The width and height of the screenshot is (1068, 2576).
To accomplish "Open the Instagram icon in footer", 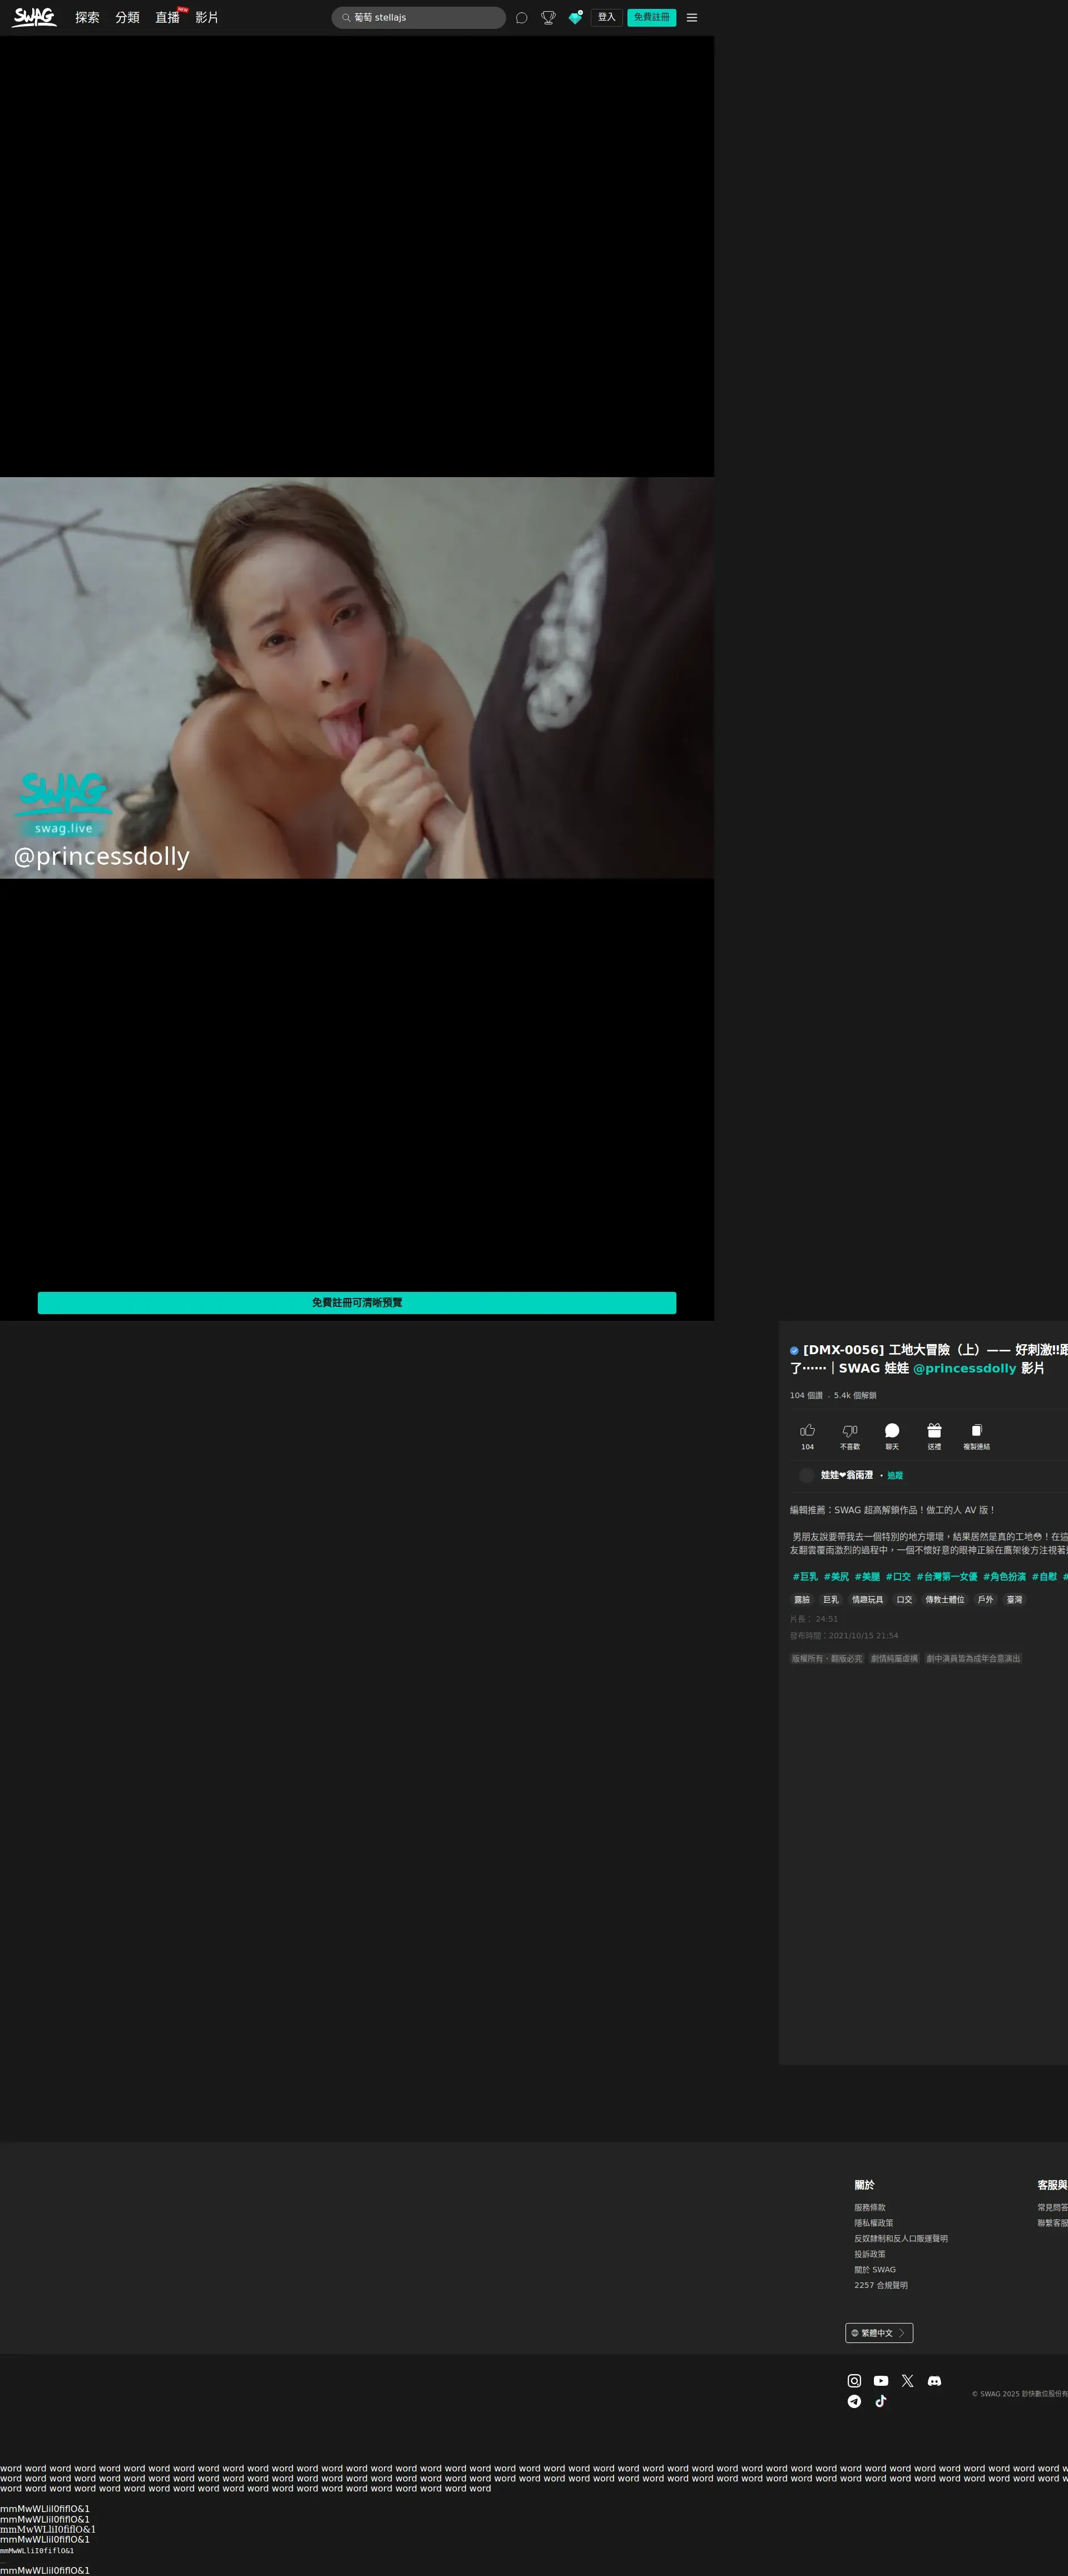I will point(854,2381).
